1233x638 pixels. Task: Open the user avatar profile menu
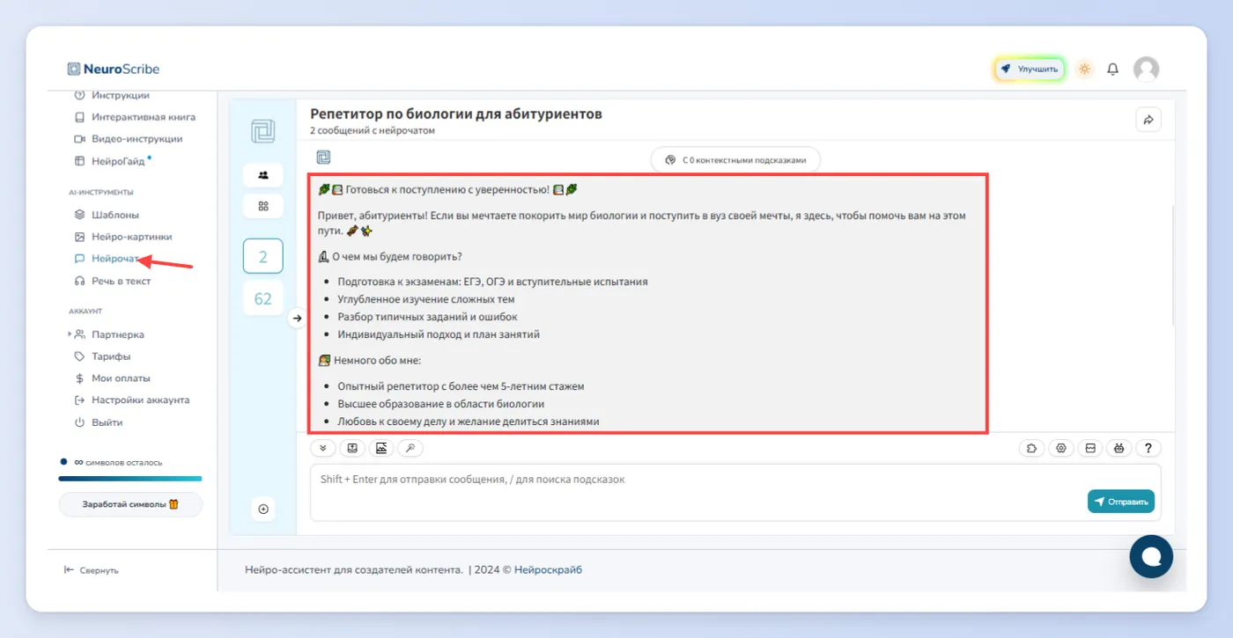(1146, 69)
